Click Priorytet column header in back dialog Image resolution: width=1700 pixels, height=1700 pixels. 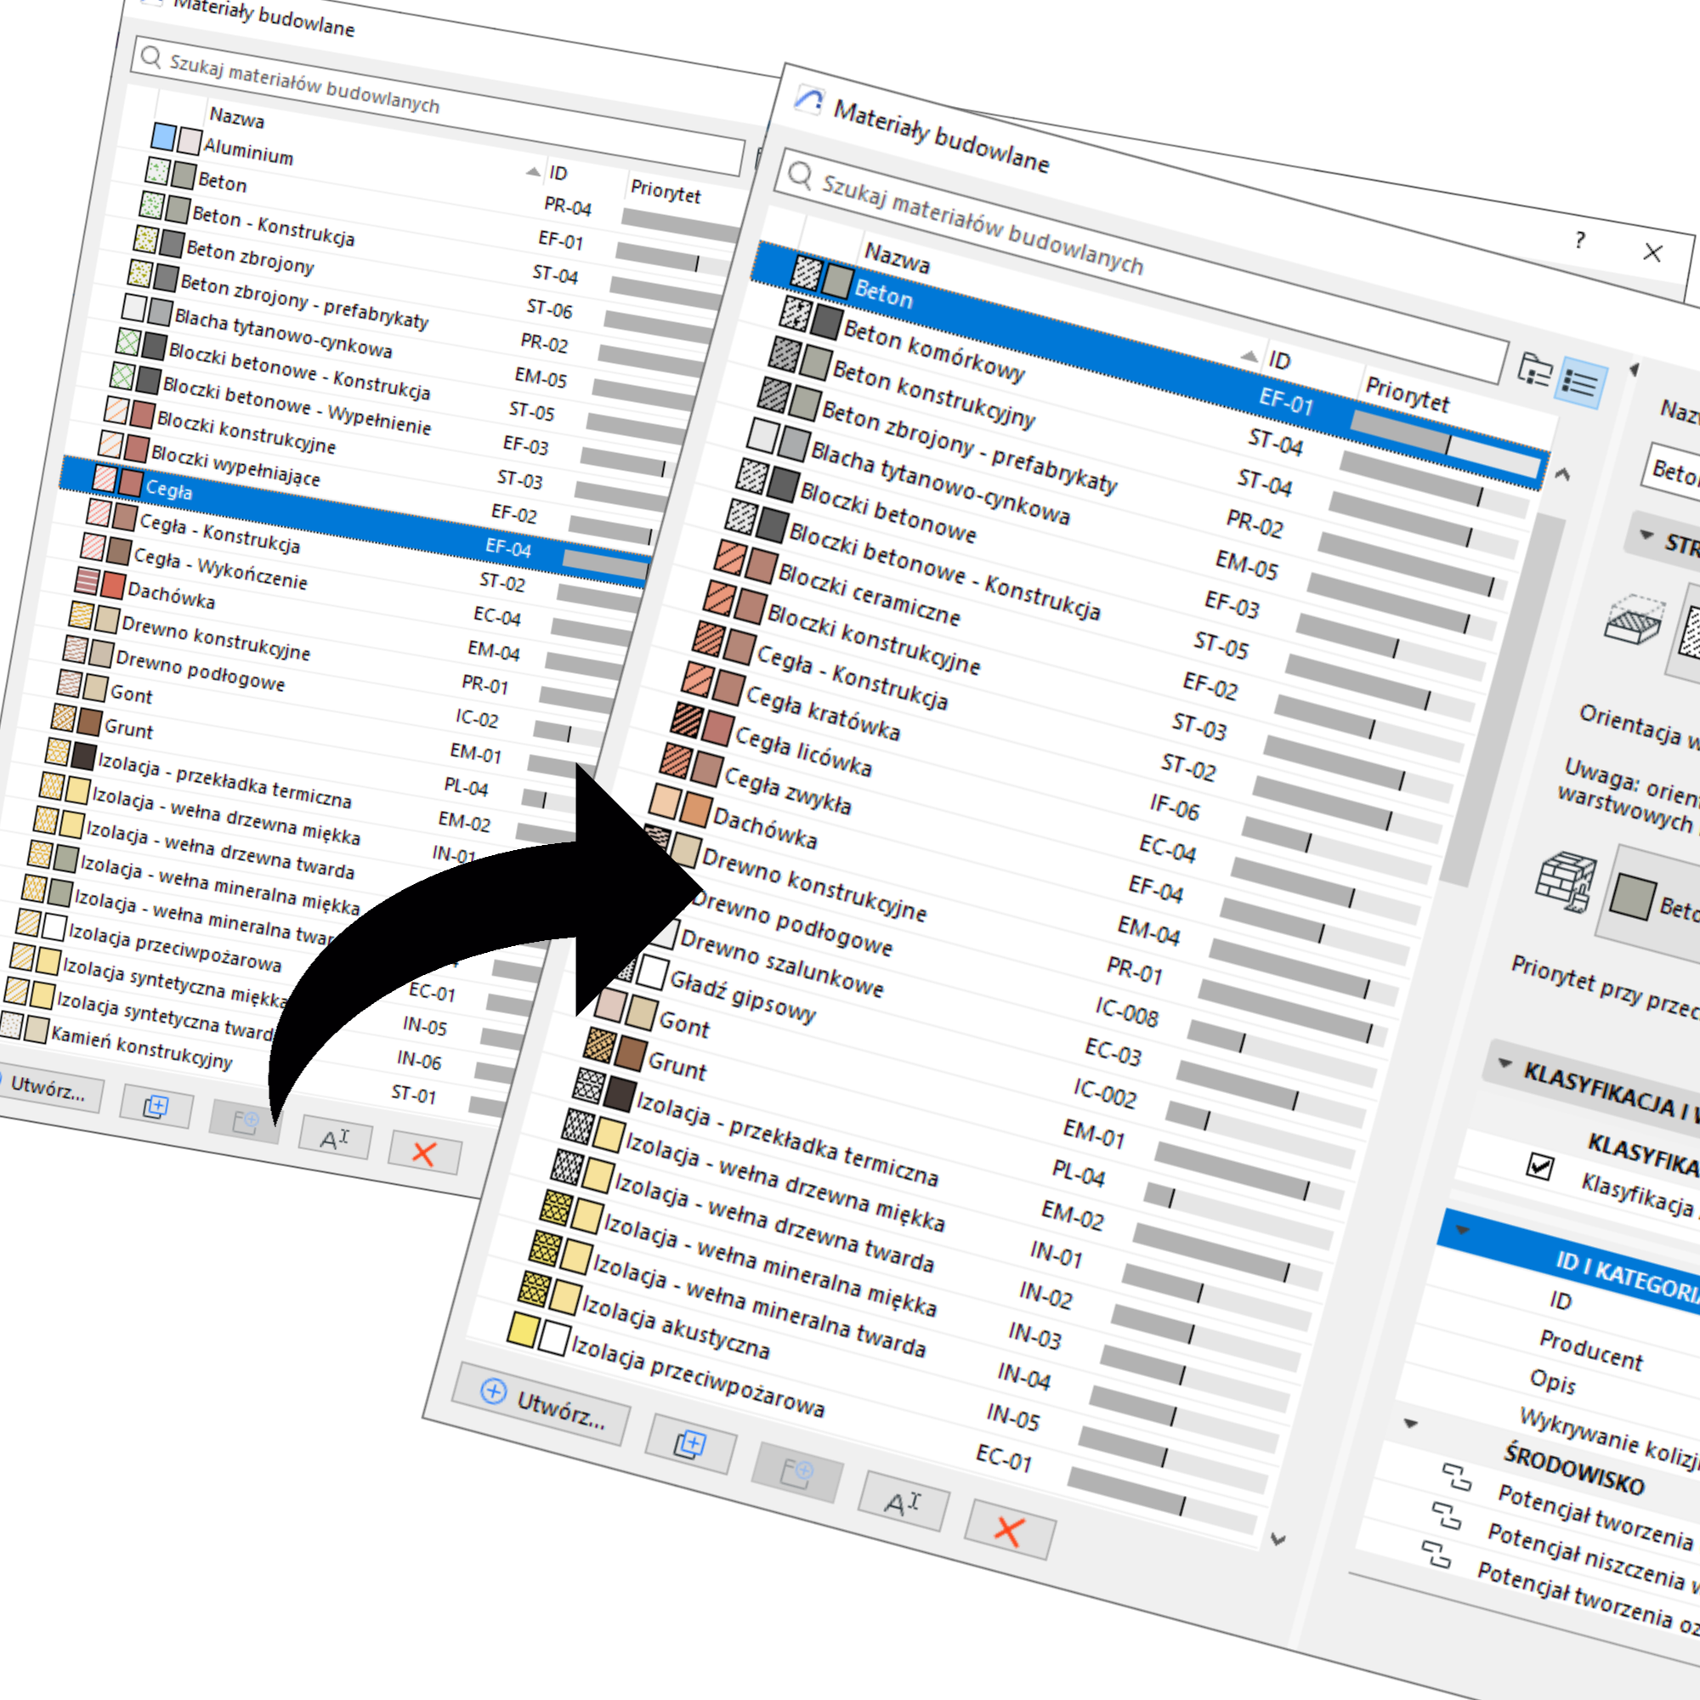pyautogui.click(x=666, y=191)
